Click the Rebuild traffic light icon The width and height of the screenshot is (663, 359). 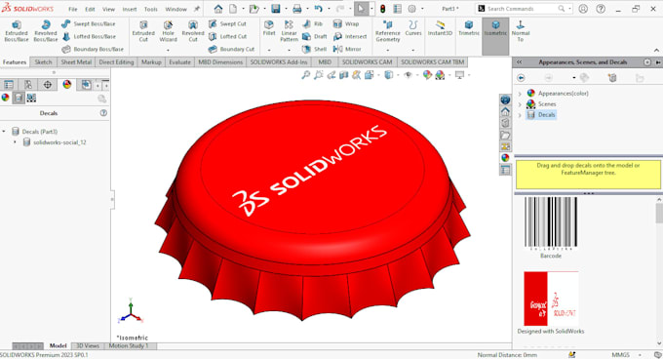pyautogui.click(x=382, y=9)
